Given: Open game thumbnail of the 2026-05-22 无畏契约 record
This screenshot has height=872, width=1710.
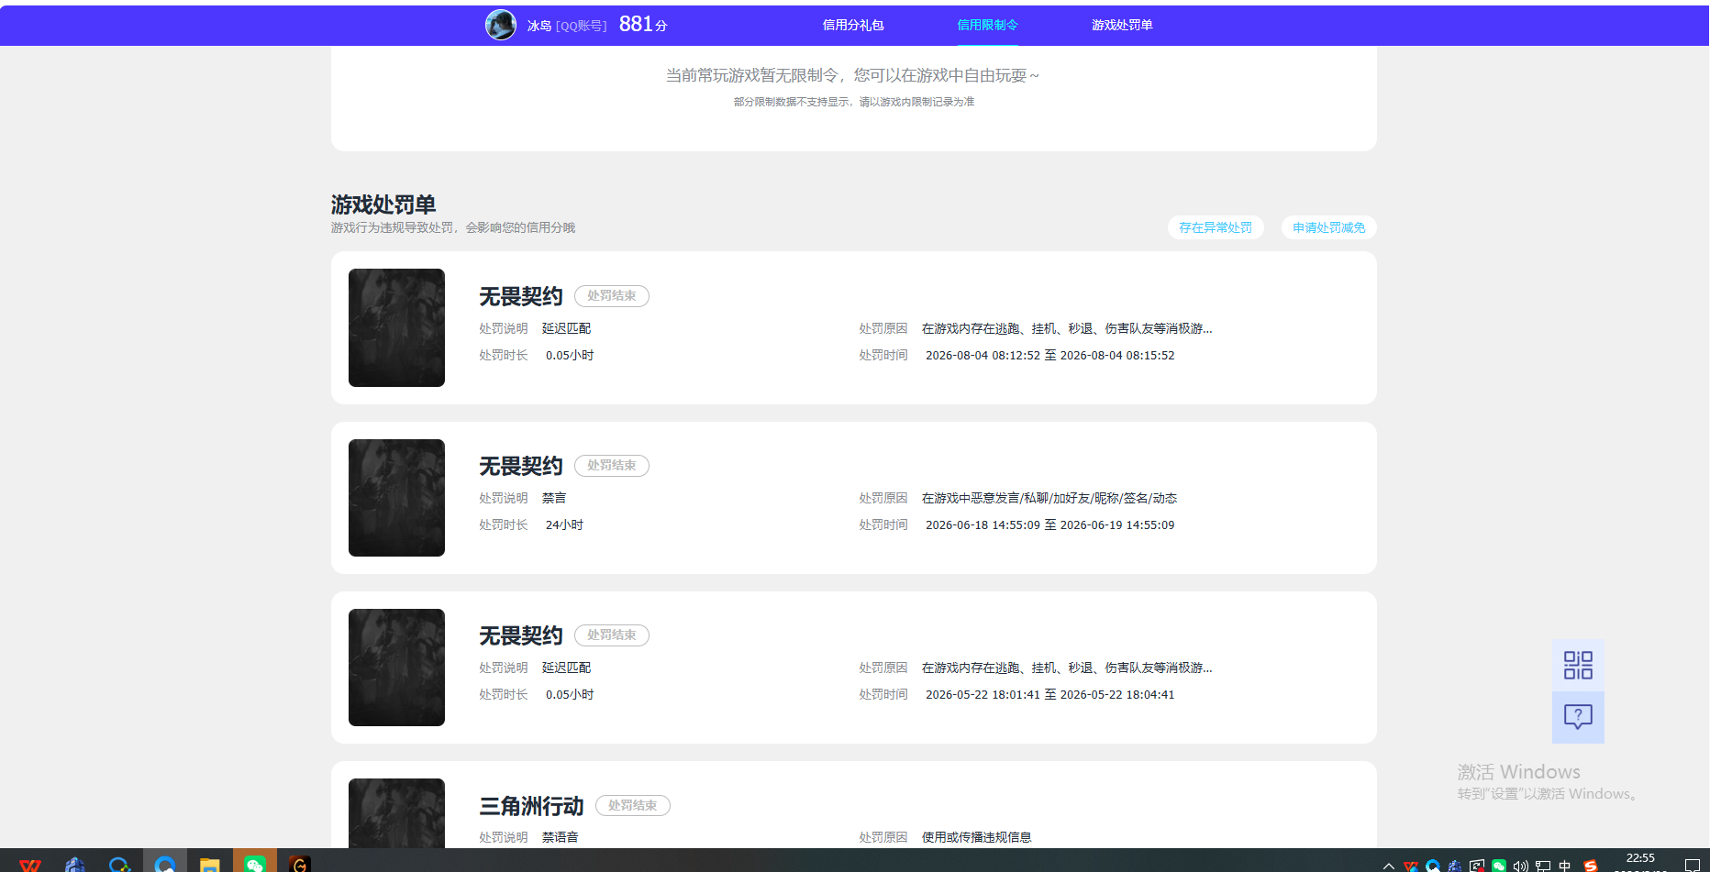Looking at the screenshot, I should [396, 668].
